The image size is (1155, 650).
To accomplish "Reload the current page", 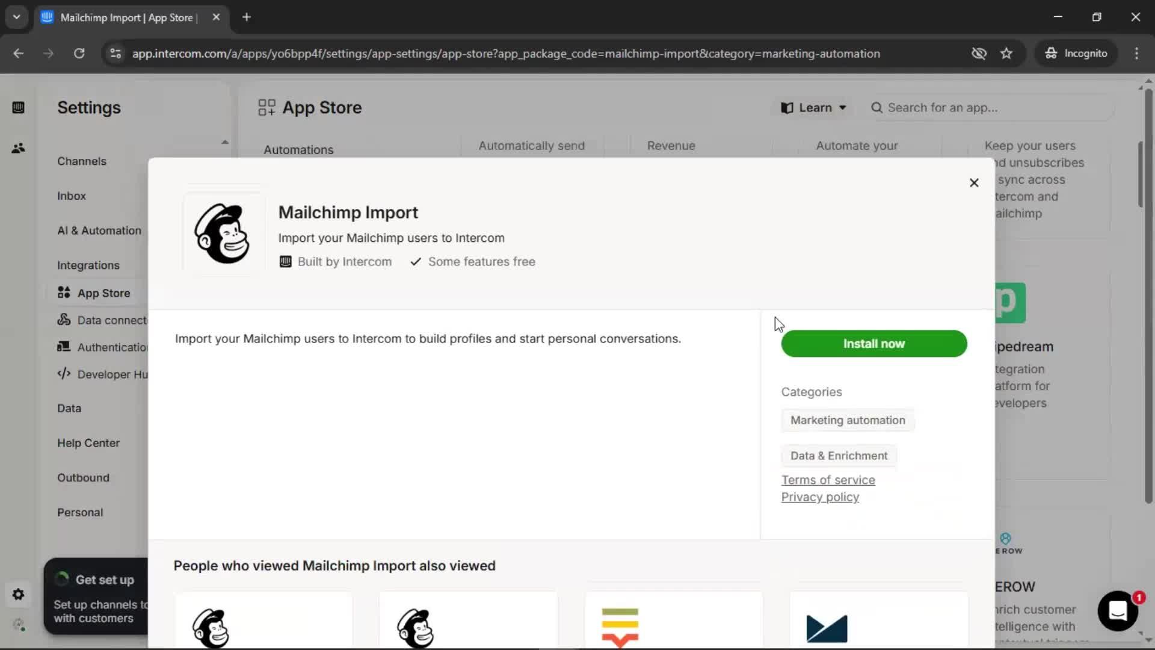I will point(79,54).
